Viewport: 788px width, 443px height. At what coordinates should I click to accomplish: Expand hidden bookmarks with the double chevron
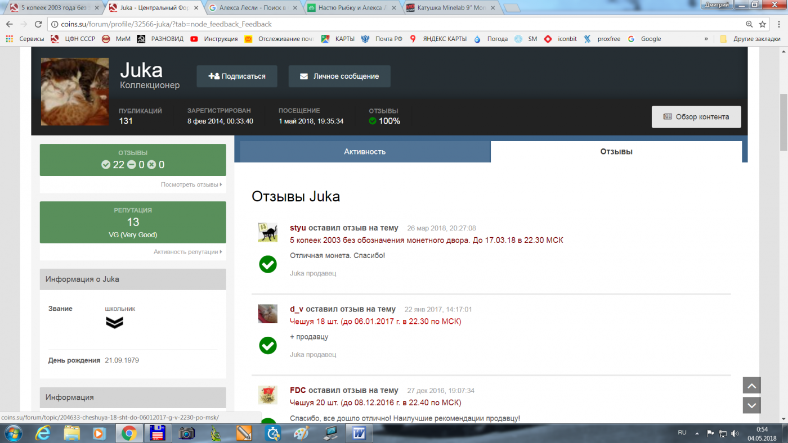[706, 39]
